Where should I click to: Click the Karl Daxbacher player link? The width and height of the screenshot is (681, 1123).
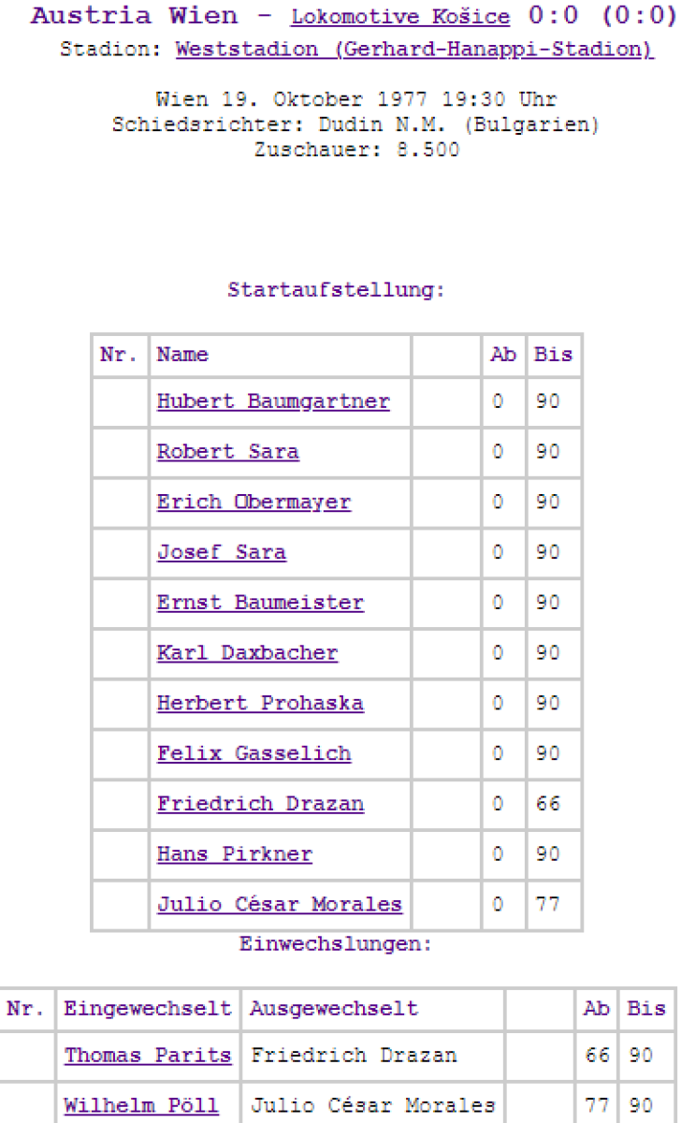point(247,653)
